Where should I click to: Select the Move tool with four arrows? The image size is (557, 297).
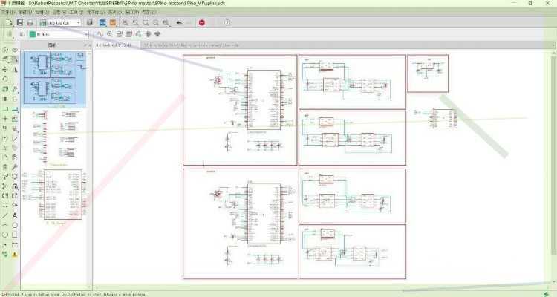pyautogui.click(x=5, y=69)
